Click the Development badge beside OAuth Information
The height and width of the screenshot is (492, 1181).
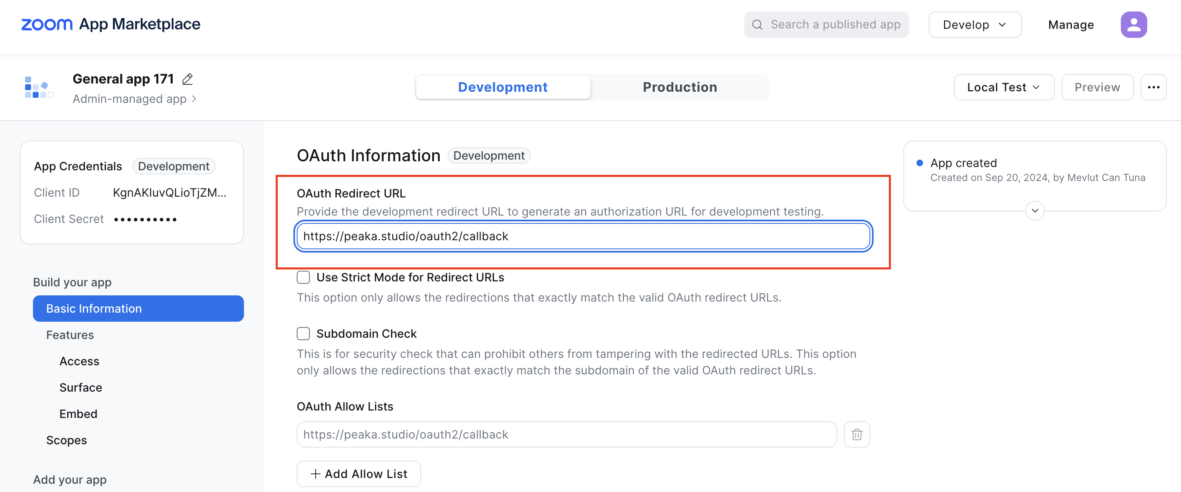[489, 155]
